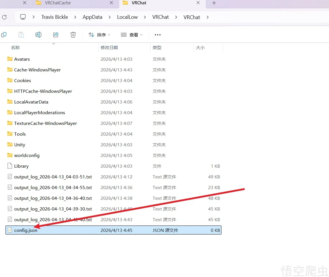
Task: Click the Delete trash can icon
Action: click(x=73, y=35)
